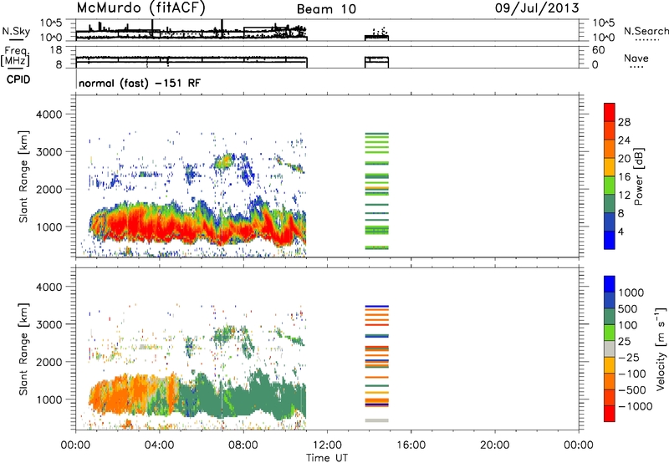Click the '4000' tick on power panel
The width and height of the screenshot is (669, 463).
(x=49, y=114)
